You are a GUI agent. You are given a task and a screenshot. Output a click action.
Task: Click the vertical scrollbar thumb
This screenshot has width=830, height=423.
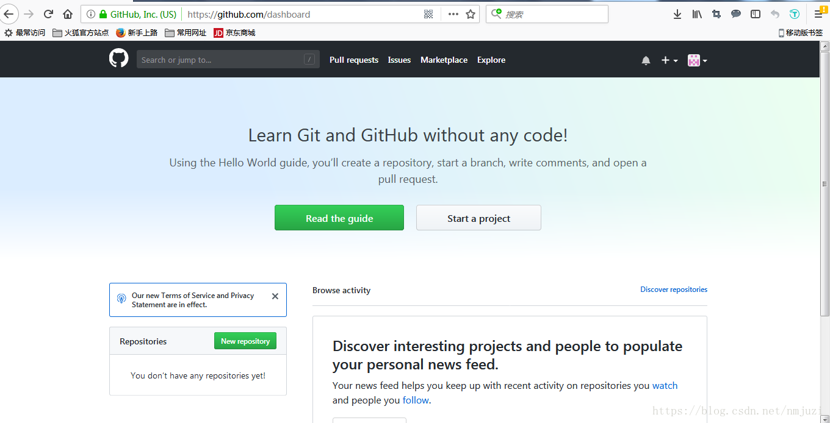[x=825, y=183]
